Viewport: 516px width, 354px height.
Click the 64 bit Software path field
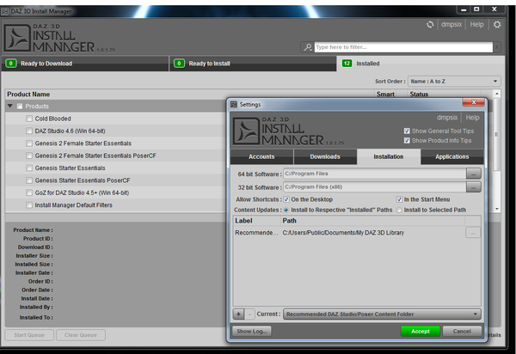[375, 174]
